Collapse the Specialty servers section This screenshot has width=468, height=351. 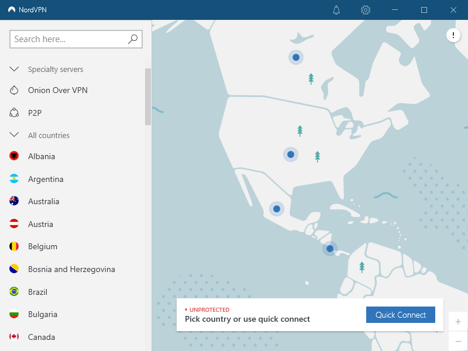coord(14,69)
